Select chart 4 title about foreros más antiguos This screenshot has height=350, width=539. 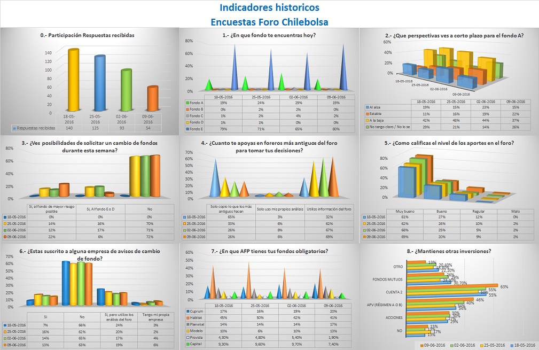pos(269,147)
